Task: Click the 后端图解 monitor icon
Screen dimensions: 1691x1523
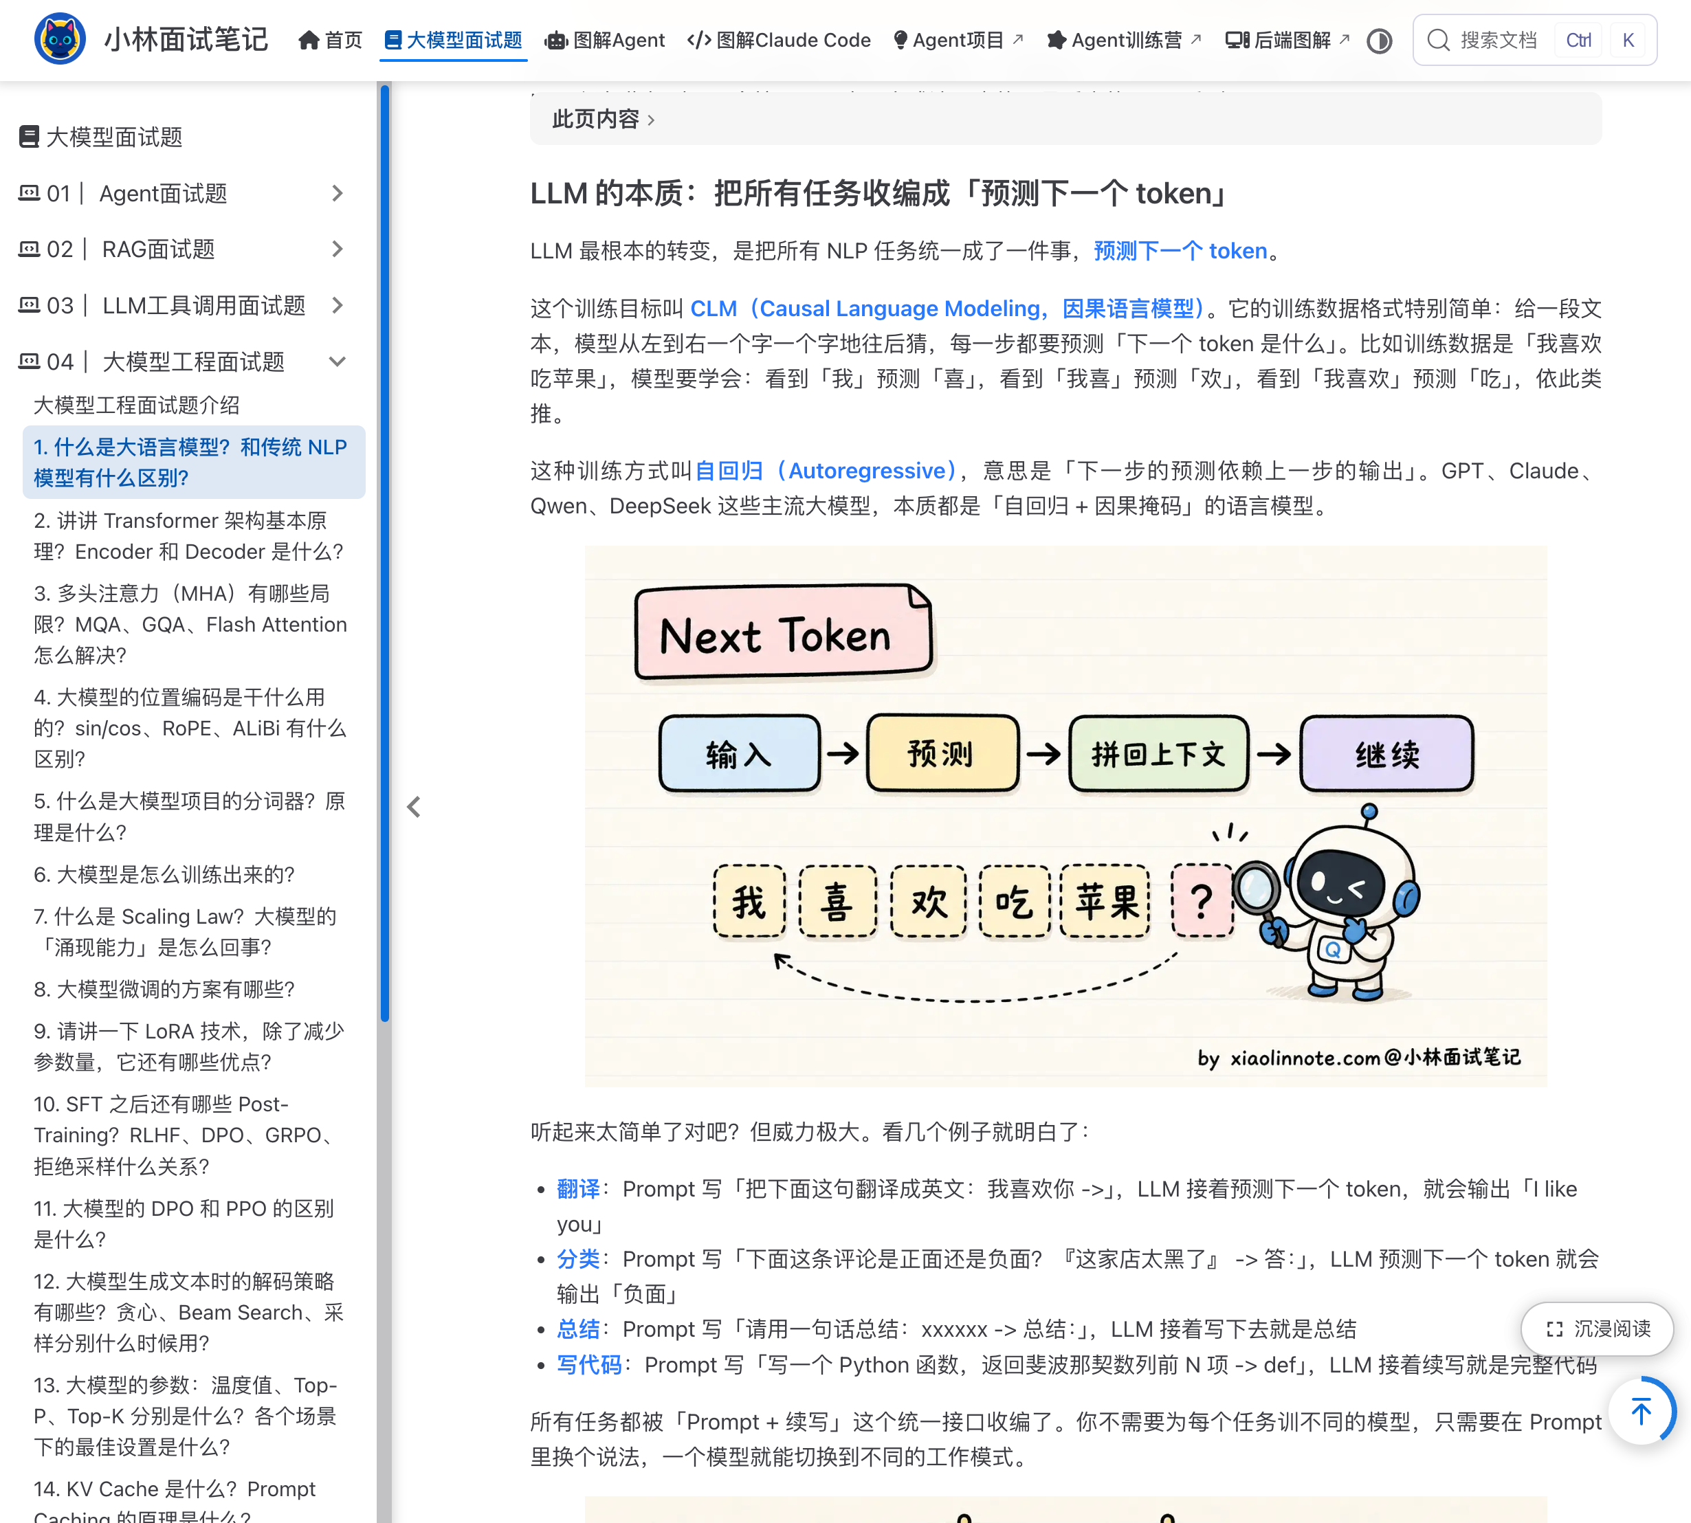Action: (1237, 40)
